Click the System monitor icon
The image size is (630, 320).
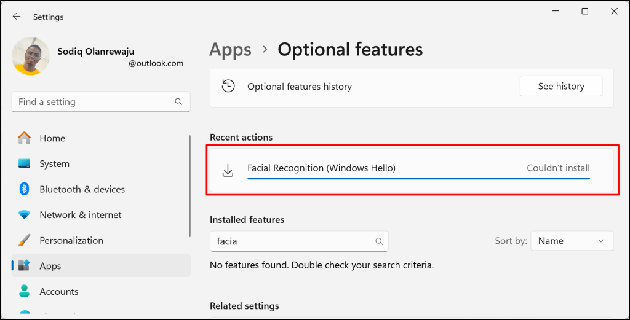[25, 164]
